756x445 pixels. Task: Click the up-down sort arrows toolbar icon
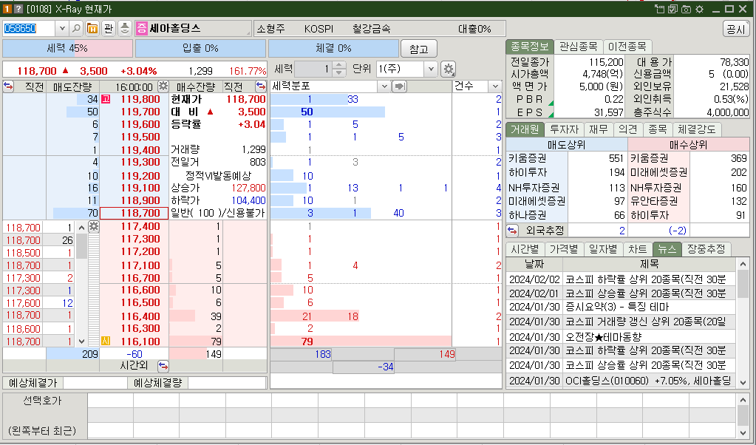tap(124, 28)
